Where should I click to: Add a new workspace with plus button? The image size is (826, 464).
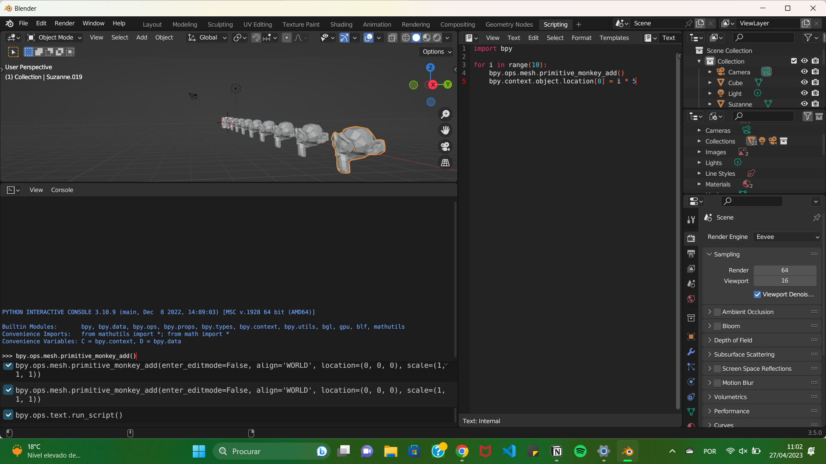point(579,24)
